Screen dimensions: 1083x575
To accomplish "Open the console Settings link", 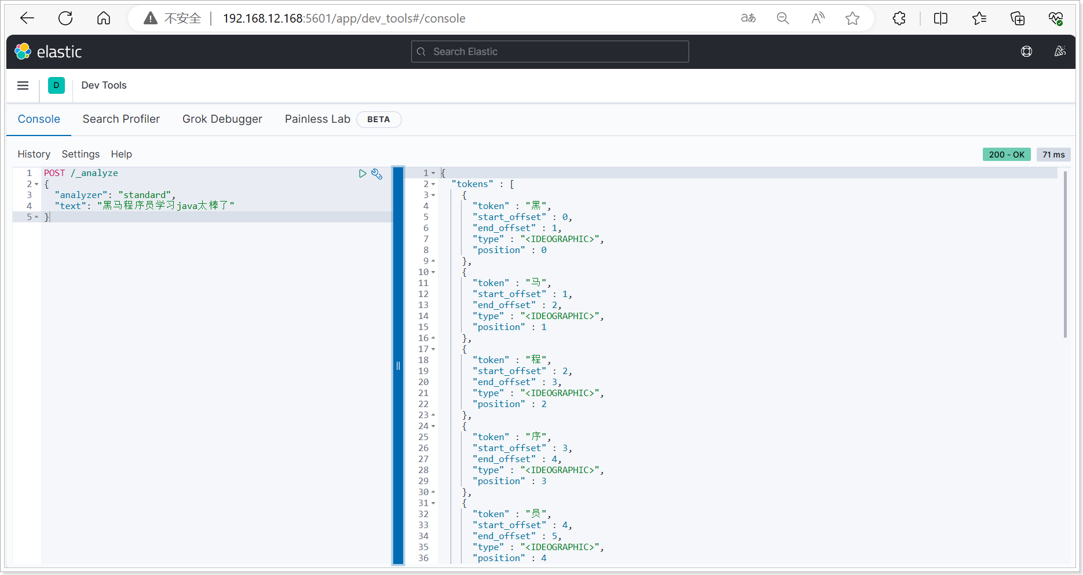I will tap(81, 154).
